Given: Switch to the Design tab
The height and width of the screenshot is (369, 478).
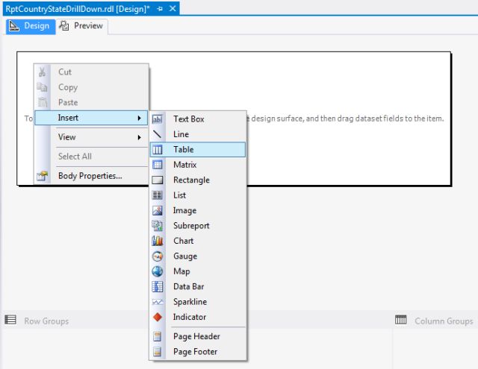Looking at the screenshot, I should click(31, 27).
